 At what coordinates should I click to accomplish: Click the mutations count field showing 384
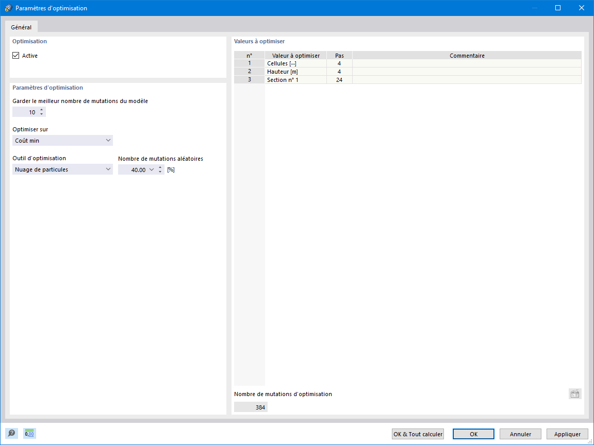(x=251, y=407)
